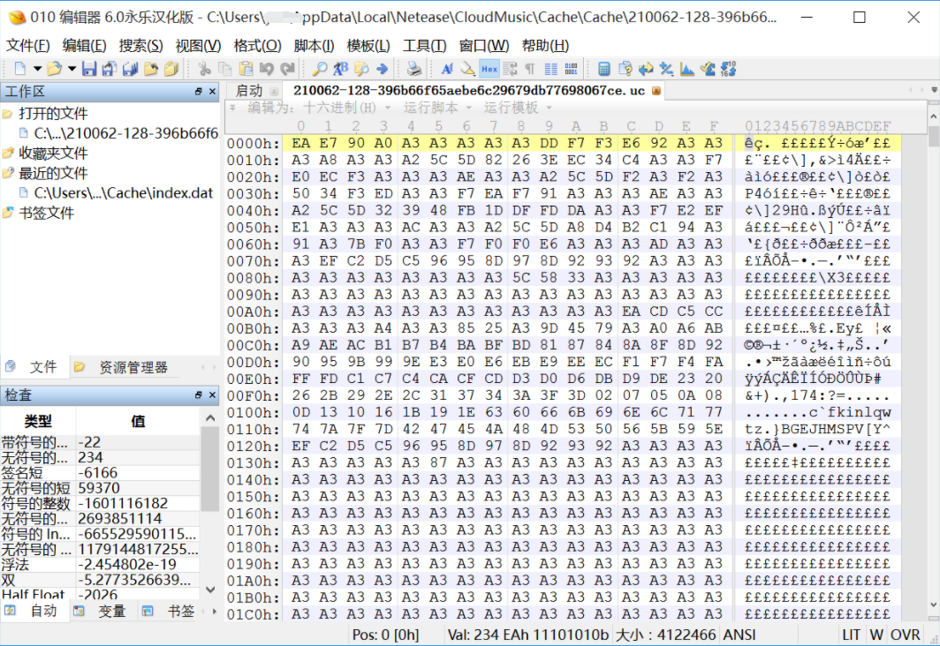The width and height of the screenshot is (940, 646).
Task: Open the 视图(V) menu
Action: [198, 46]
